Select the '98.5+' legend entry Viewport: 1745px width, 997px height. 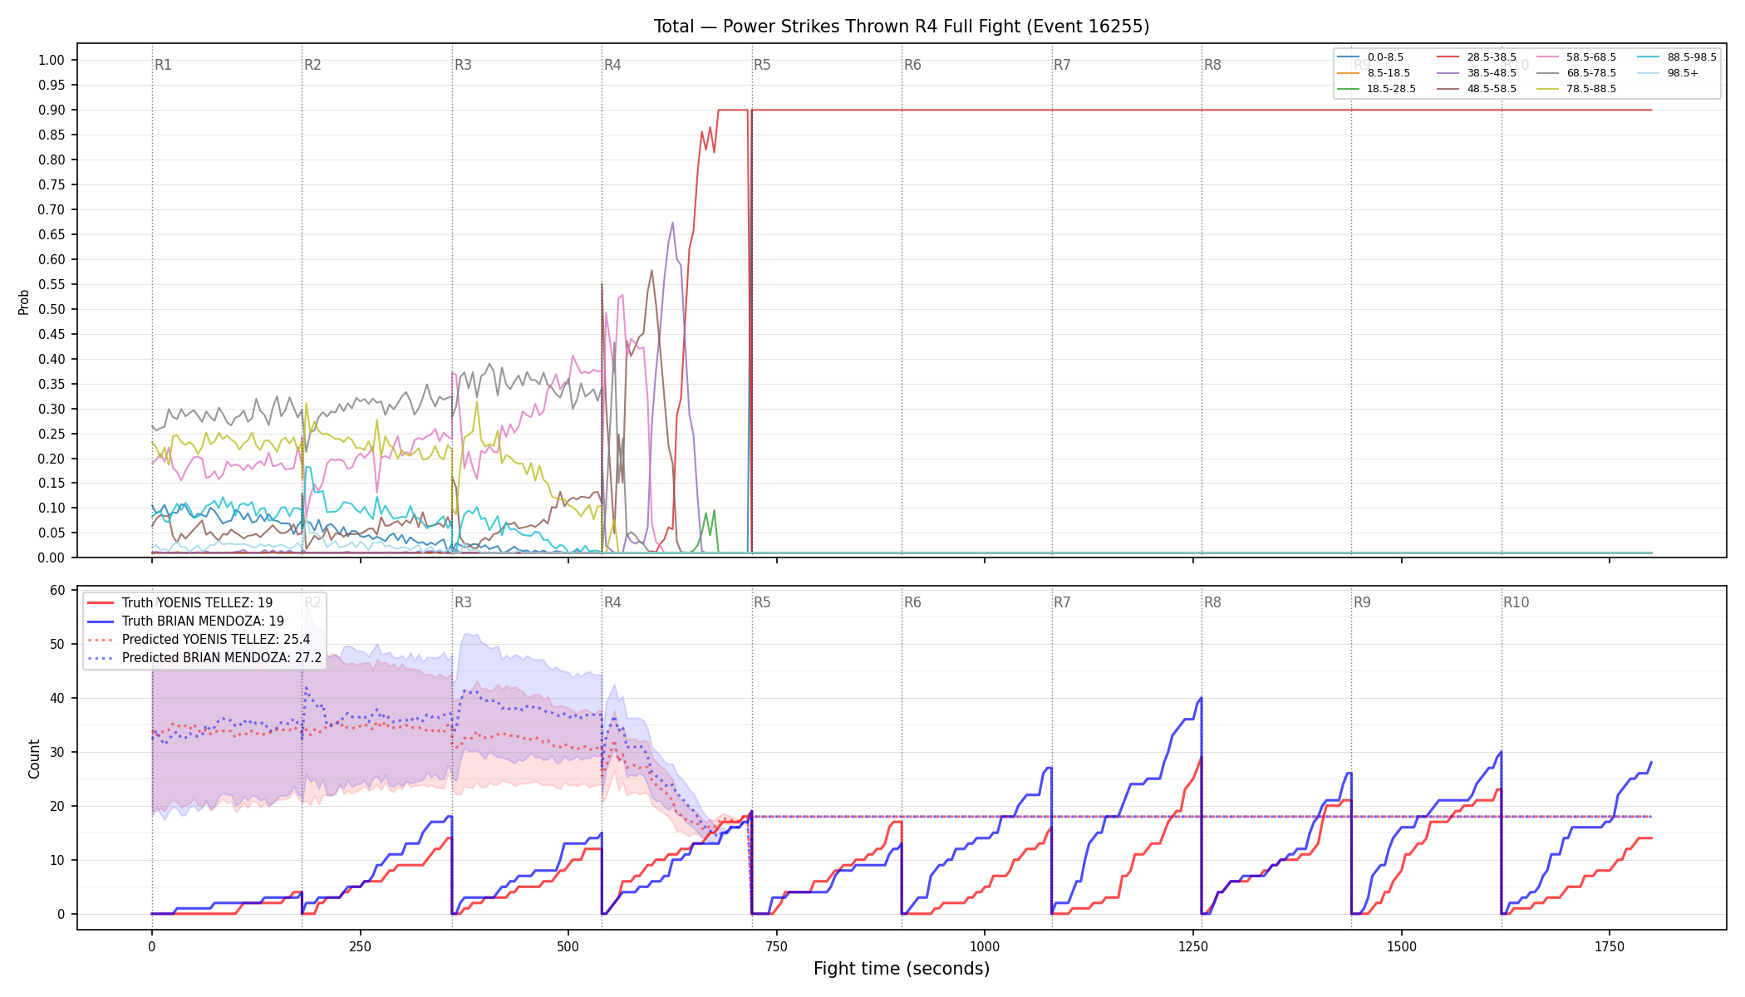(1668, 73)
